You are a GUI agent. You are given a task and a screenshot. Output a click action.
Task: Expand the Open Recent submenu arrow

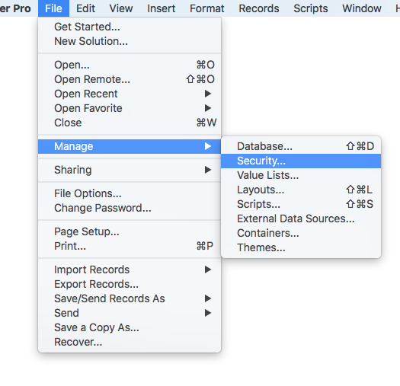208,94
